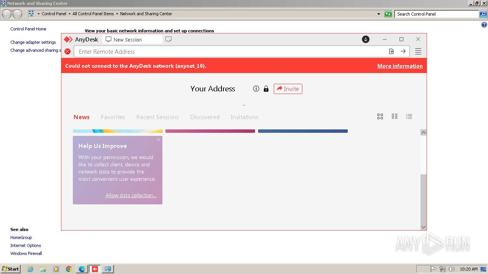Click Change advanced sharing settings link

35,50
